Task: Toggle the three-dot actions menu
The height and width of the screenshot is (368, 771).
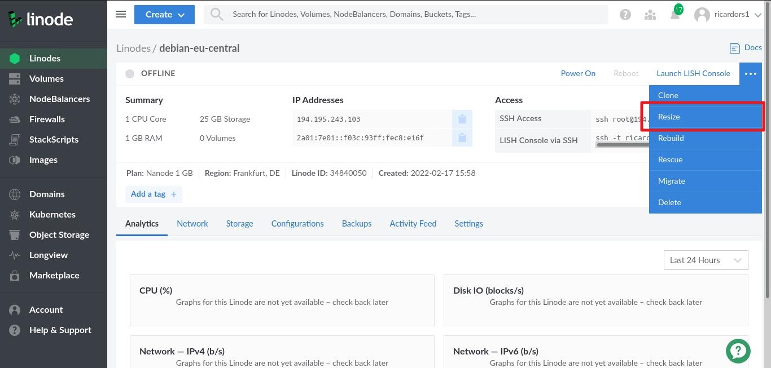Action: pyautogui.click(x=750, y=74)
